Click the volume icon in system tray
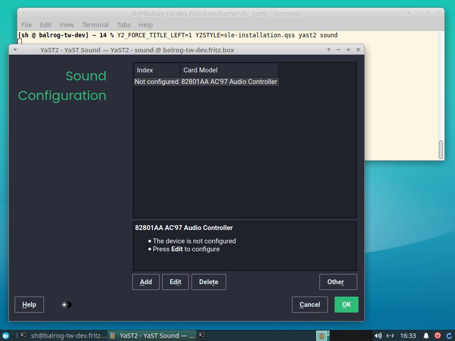Image resolution: width=455 pixels, height=341 pixels. [378, 336]
